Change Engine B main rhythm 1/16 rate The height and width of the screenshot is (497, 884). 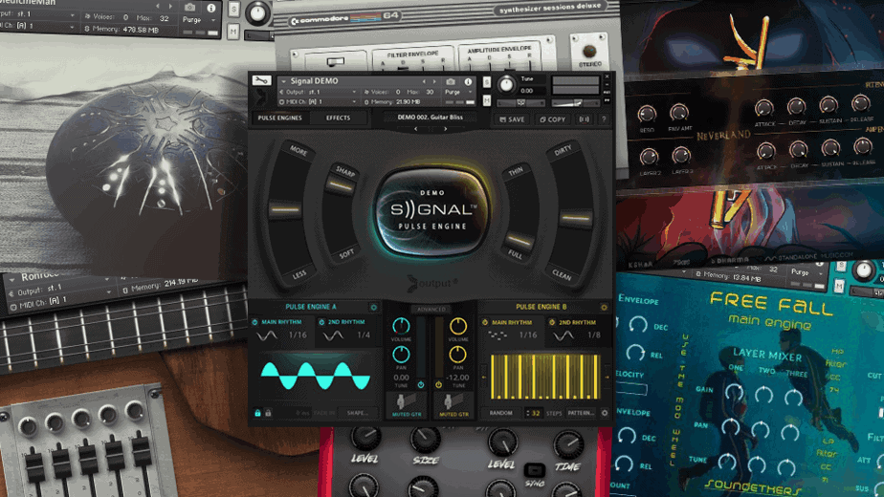tap(528, 335)
